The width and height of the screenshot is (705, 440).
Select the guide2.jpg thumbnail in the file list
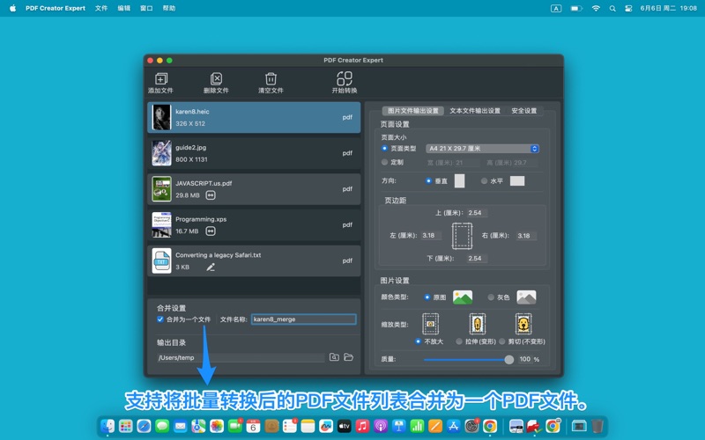point(161,153)
